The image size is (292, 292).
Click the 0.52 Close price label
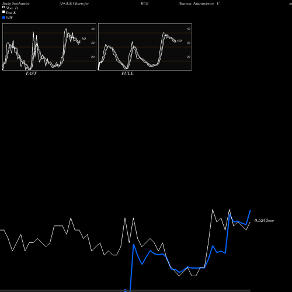[x=264, y=221]
